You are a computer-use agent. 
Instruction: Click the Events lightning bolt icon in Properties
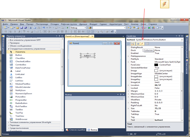pyautogui.click(x=142, y=44)
